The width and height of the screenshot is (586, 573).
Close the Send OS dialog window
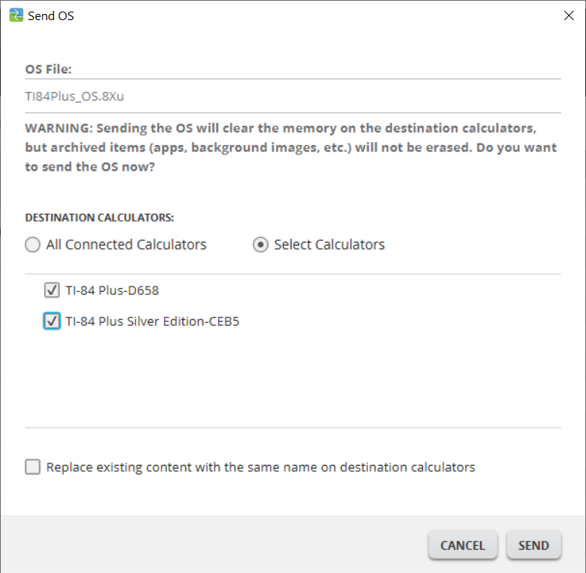click(568, 15)
